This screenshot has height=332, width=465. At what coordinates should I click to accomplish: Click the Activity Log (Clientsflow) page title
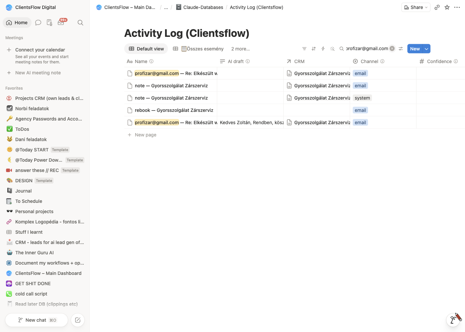point(187,33)
